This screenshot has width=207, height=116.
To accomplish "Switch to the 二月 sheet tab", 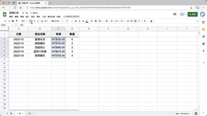I will [x=30, y=113].
